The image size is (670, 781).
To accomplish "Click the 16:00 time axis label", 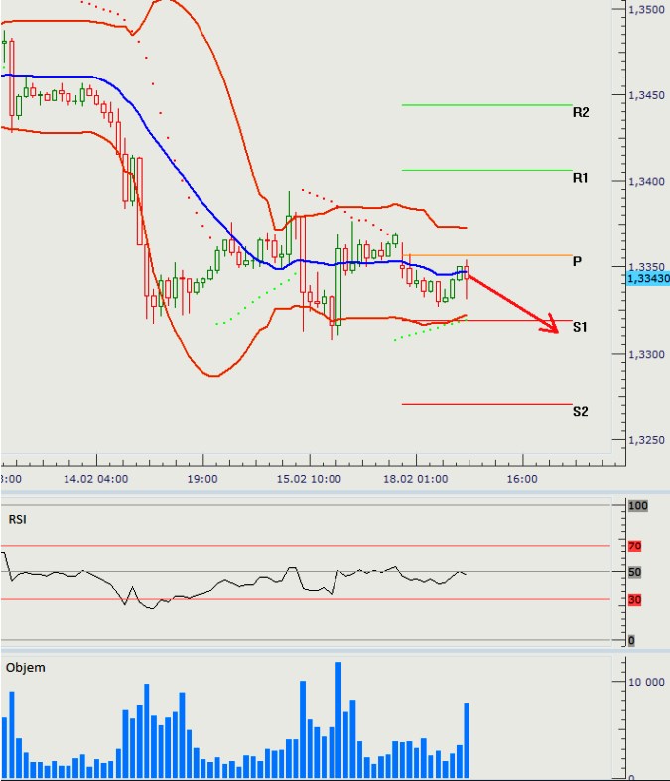I will click(x=522, y=479).
